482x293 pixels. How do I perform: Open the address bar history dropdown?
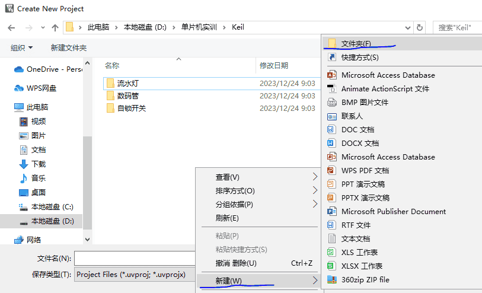(x=407, y=27)
